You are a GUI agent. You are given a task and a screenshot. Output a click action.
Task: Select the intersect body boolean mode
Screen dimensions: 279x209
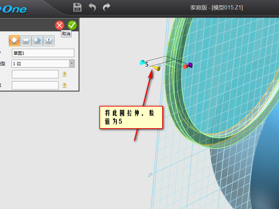pos(49,40)
